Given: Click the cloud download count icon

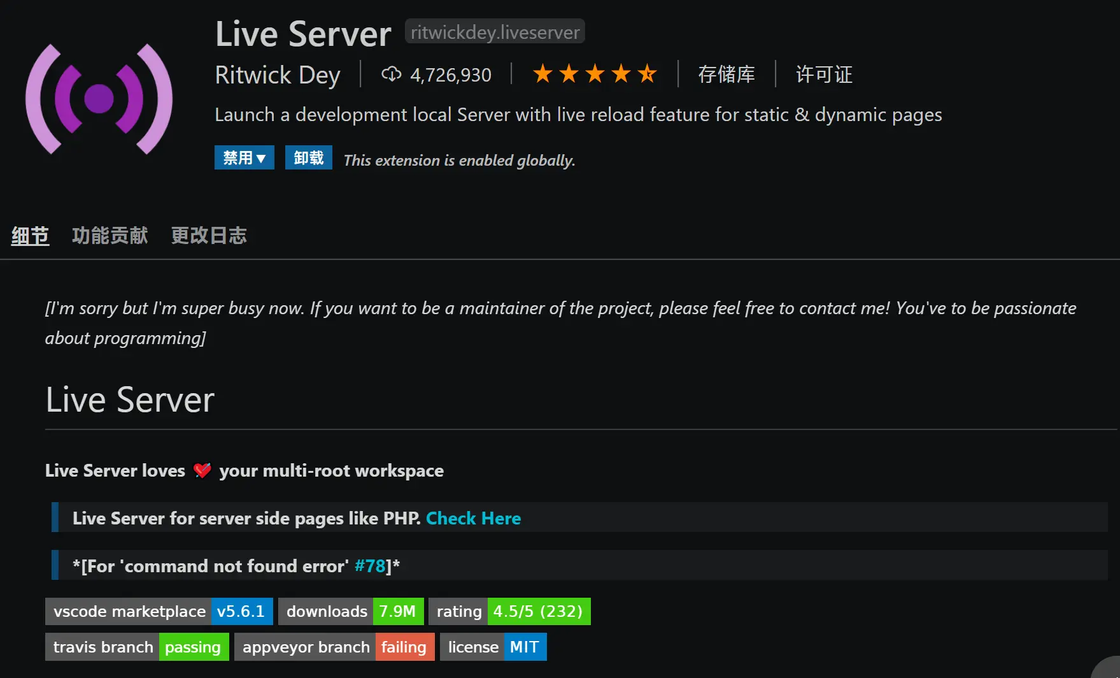Looking at the screenshot, I should (x=391, y=75).
